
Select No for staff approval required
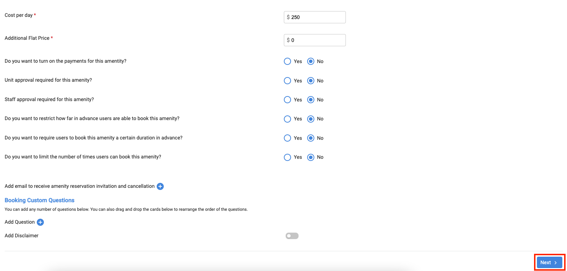pos(311,100)
